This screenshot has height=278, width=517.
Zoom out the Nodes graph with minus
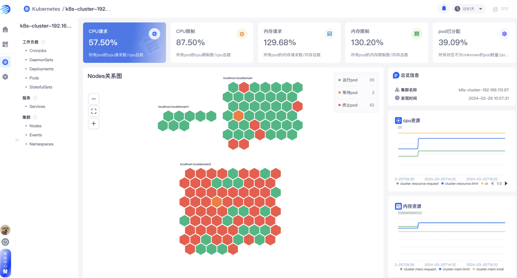click(94, 99)
